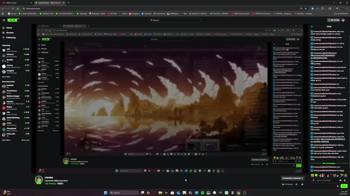350x196 pixels.
Task: Switch to the YouTube browser tab
Action: point(16,3)
